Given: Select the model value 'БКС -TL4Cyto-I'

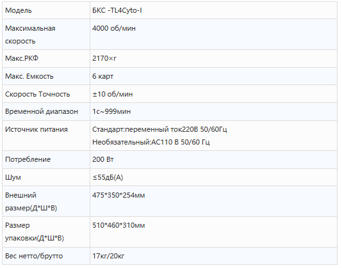Looking at the screenshot, I should [117, 10].
